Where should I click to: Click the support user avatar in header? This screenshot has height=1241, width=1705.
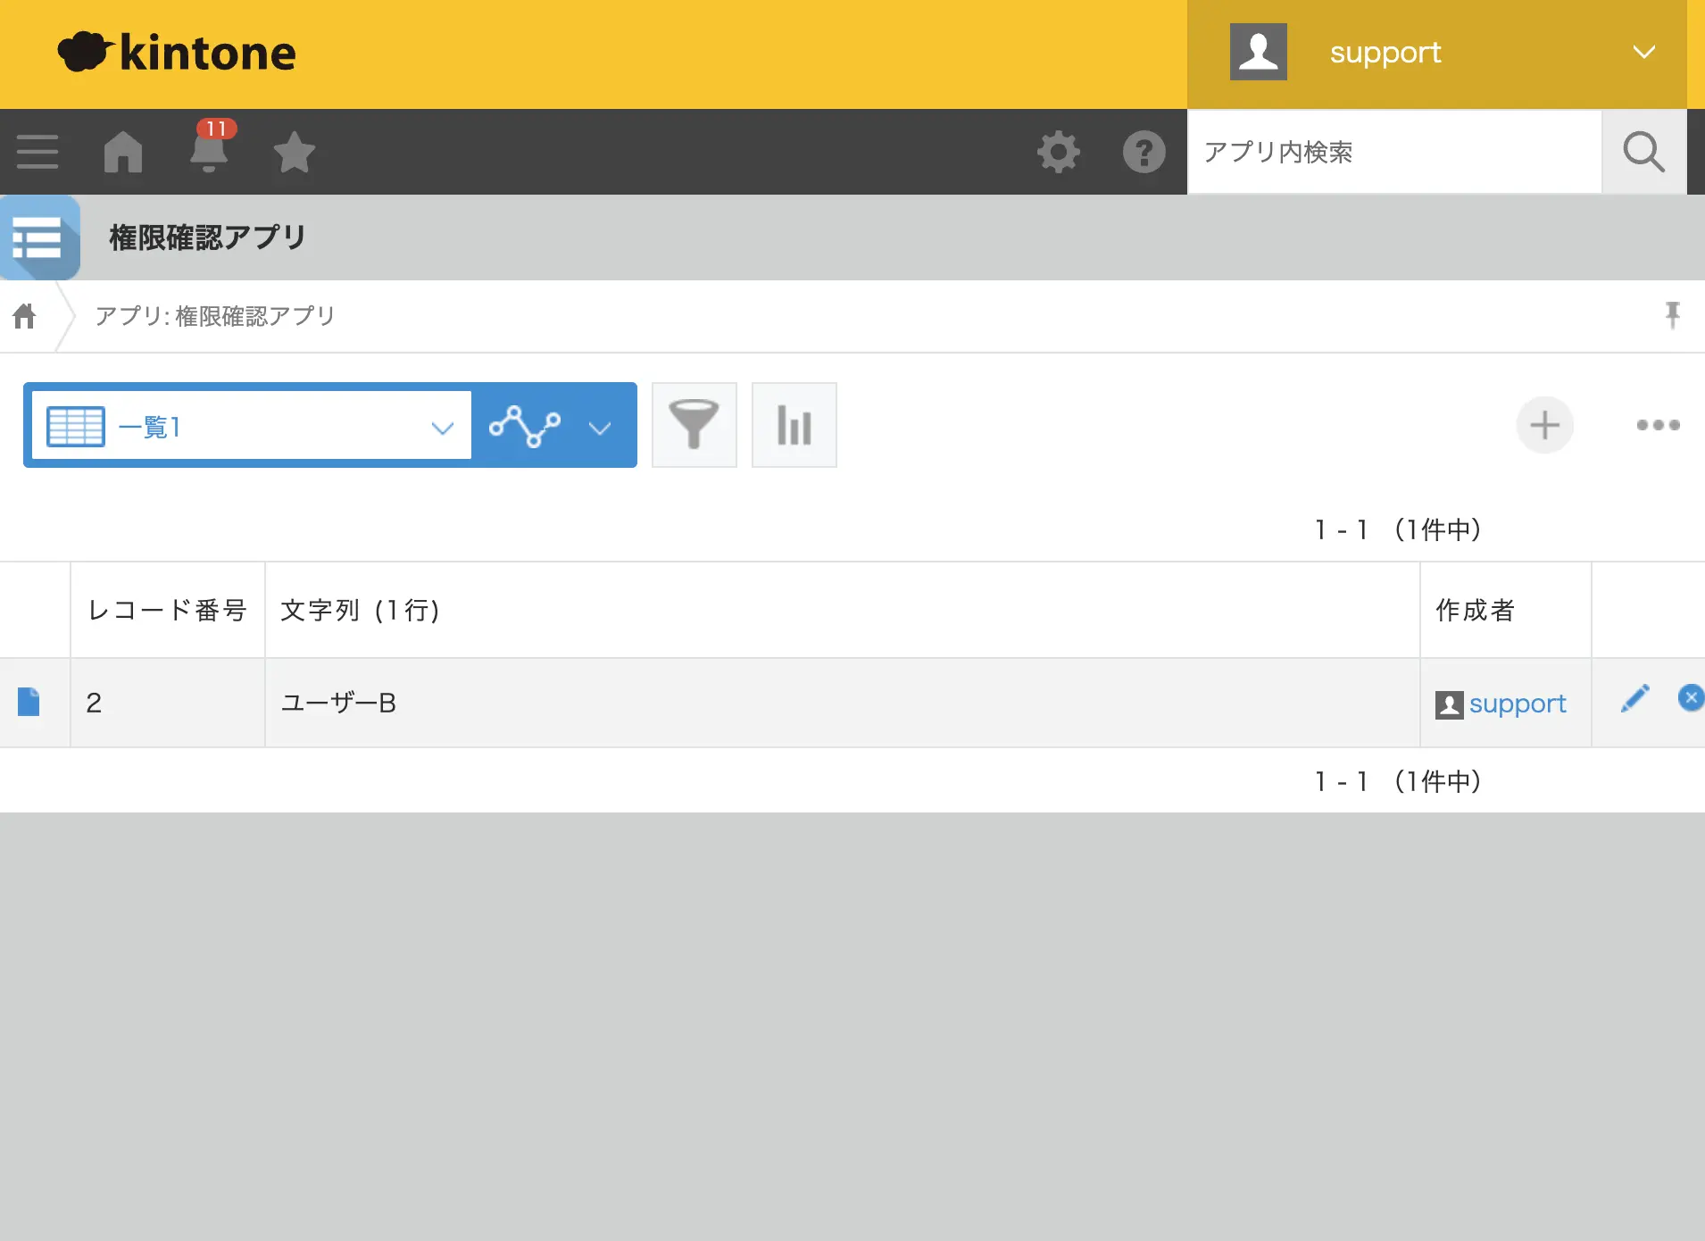[1259, 52]
